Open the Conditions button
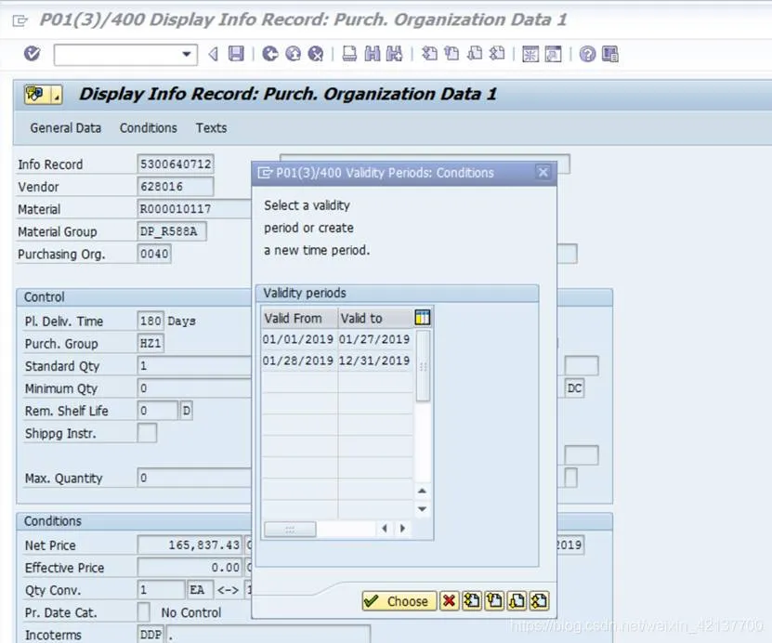The width and height of the screenshot is (772, 643). (x=149, y=128)
